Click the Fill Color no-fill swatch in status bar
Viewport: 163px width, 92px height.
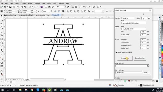116,85
